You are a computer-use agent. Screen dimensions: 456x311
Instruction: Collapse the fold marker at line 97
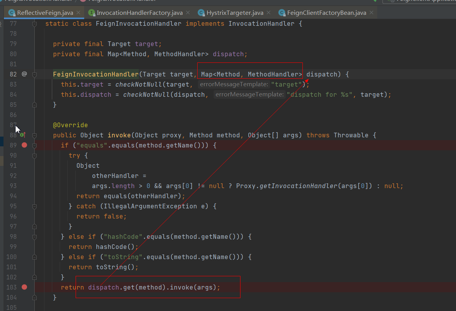34,227
